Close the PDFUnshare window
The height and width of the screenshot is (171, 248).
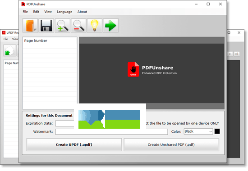pyautogui.click(x=220, y=4)
